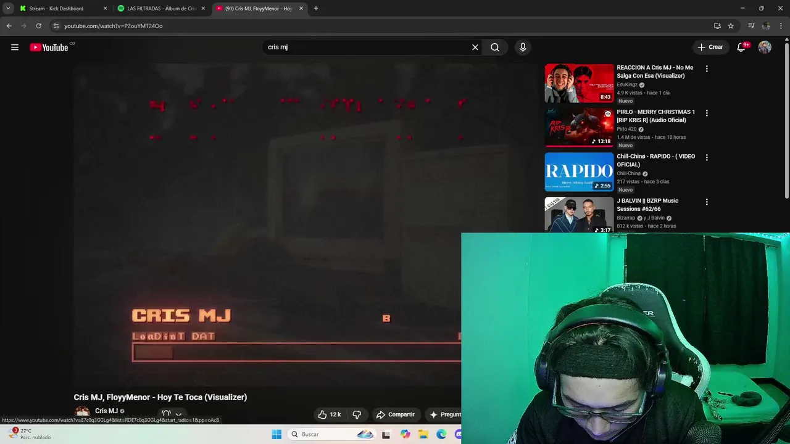Reload the page
This screenshot has width=790, height=444.
[38, 26]
